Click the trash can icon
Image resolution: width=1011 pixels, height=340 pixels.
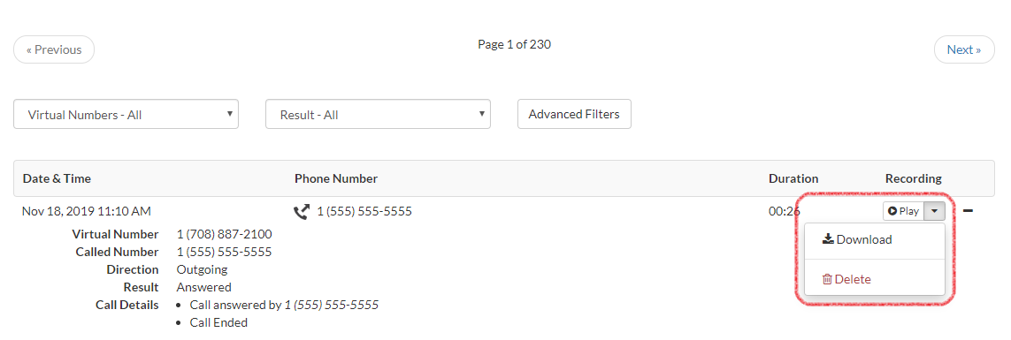[827, 279]
